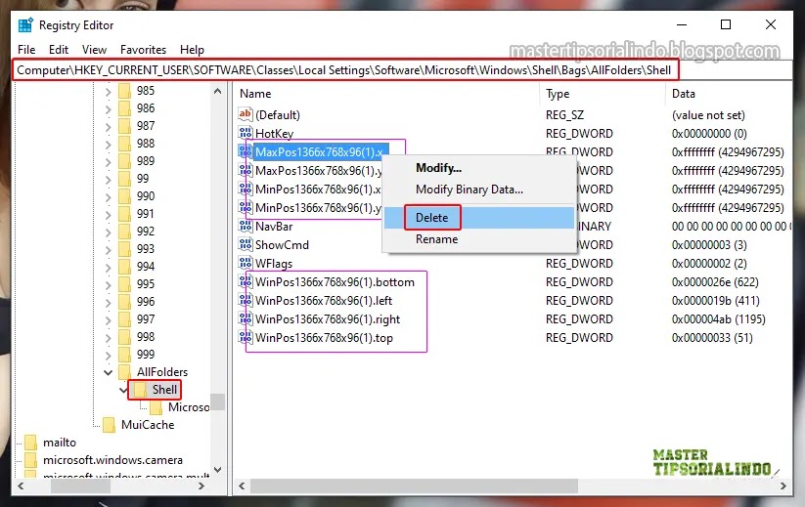Screen dimensions: 805x507
Task: Select the 997 key in the tree
Action: 146,318
